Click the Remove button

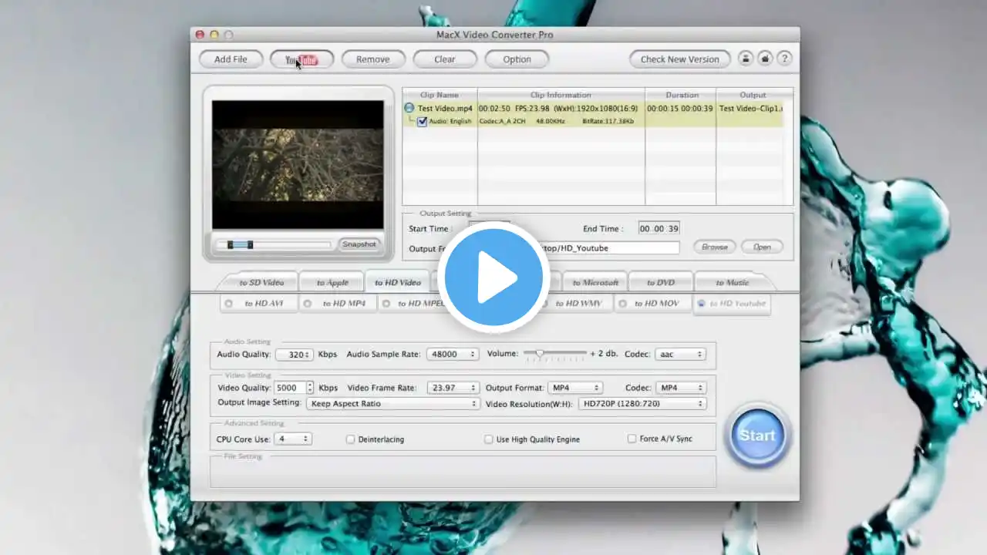point(373,59)
